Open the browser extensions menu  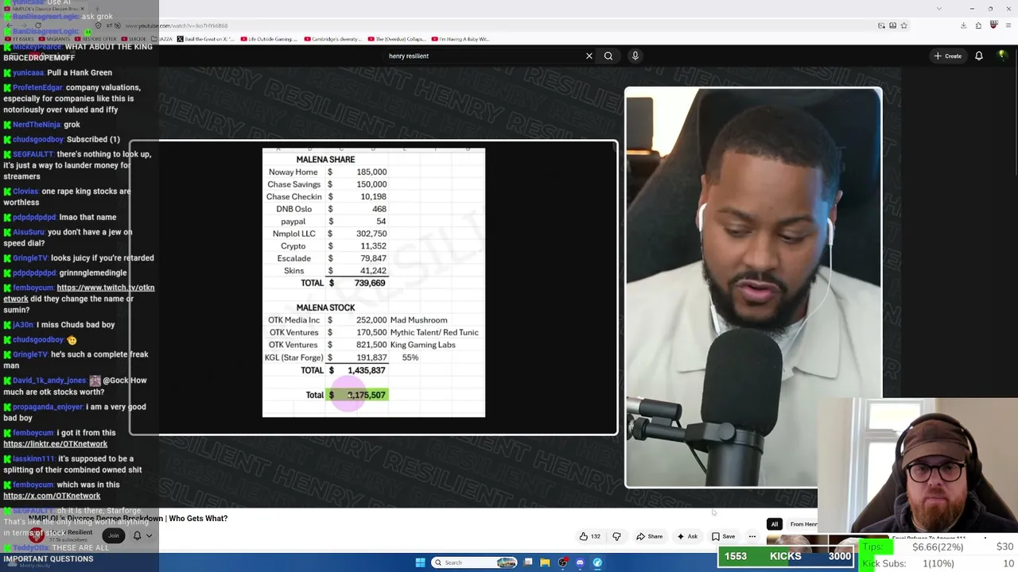[978, 25]
